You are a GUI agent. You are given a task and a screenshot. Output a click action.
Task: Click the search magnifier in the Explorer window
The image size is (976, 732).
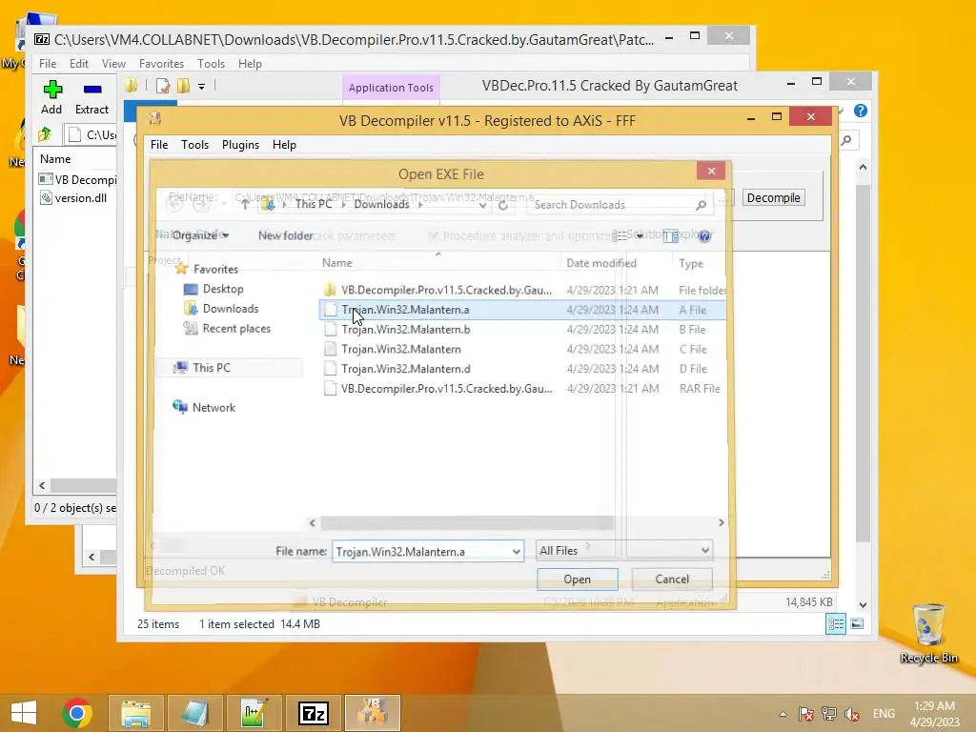click(x=846, y=140)
